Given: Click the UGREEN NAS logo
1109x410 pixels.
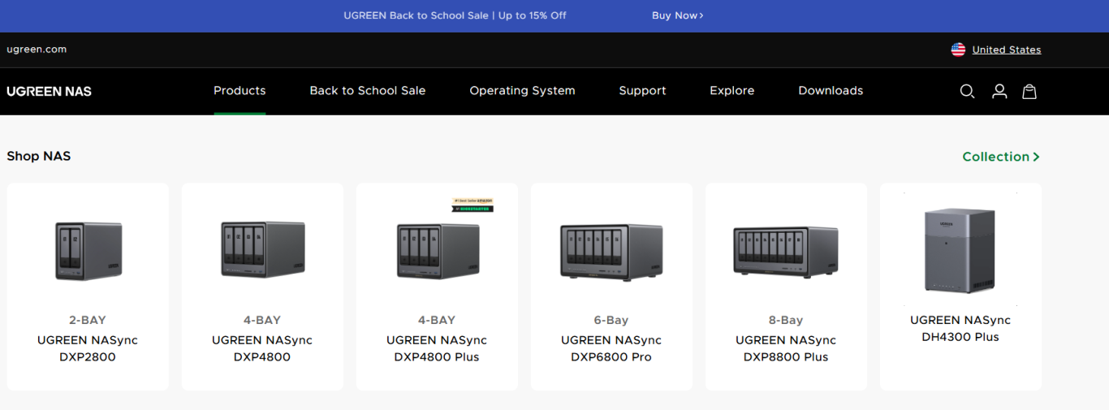Looking at the screenshot, I should pos(49,91).
